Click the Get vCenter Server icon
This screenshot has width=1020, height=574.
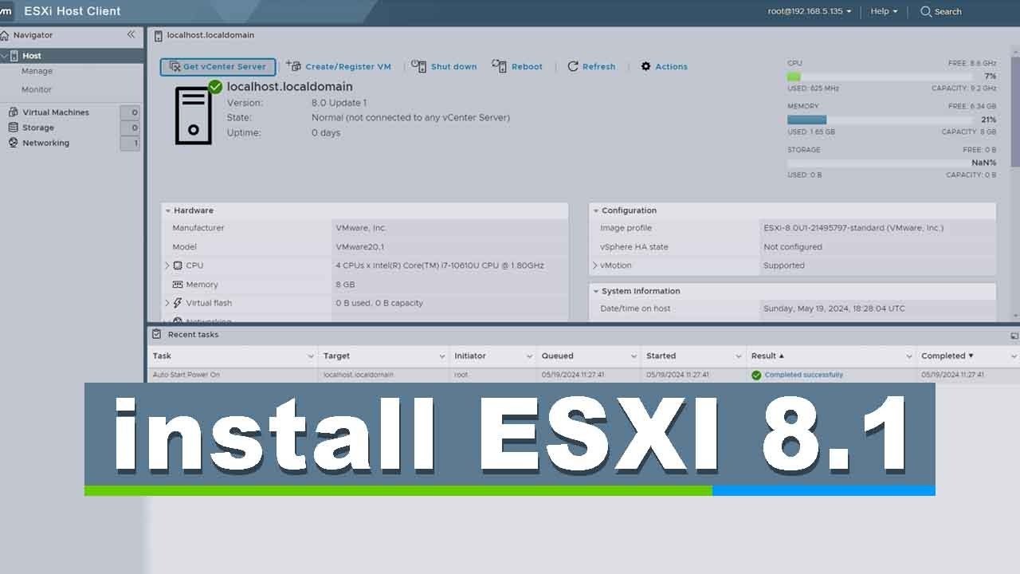pos(175,67)
